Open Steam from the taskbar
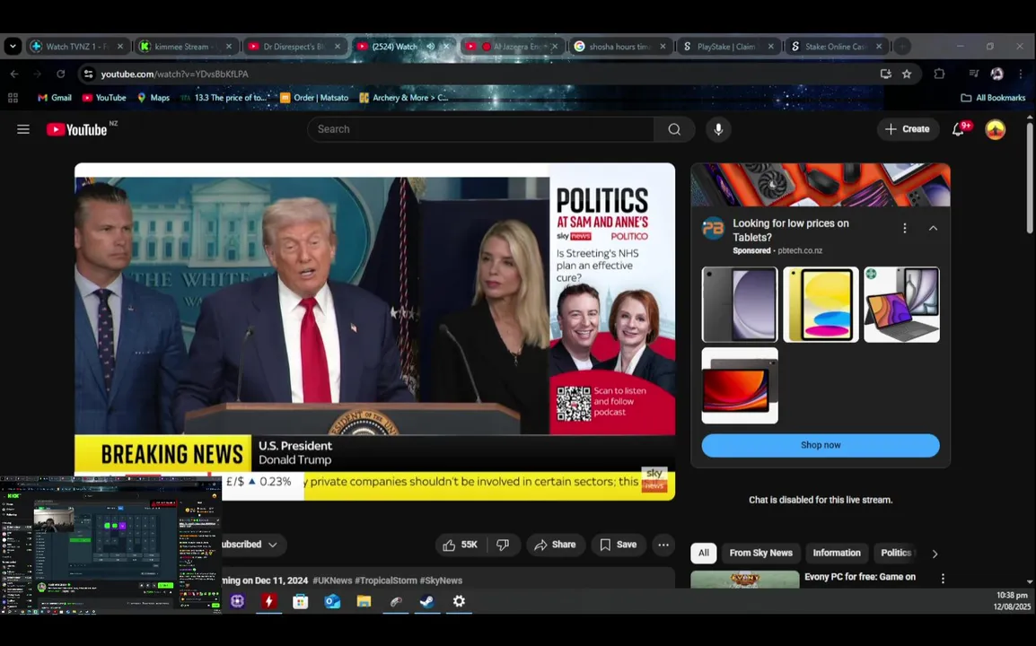This screenshot has width=1036, height=646. (x=426, y=602)
